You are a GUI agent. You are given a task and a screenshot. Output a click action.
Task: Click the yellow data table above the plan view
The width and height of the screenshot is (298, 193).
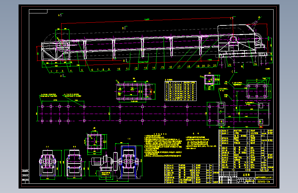point(180,91)
